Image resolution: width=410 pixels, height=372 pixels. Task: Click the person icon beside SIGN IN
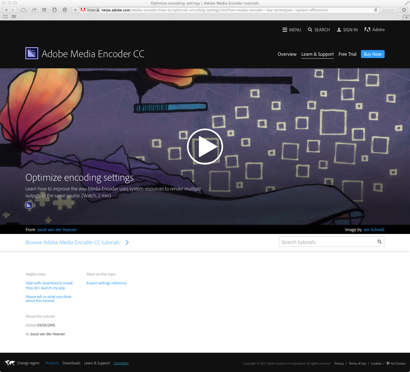click(339, 30)
